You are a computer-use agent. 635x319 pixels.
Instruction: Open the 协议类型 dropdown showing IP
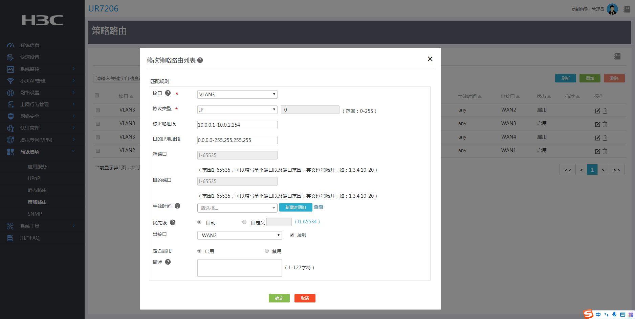tap(237, 109)
